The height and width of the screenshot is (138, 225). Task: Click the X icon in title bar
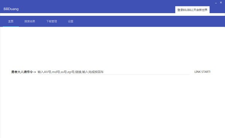click(221, 3)
